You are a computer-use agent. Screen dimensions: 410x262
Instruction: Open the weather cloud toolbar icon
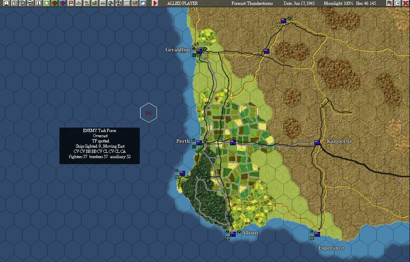point(143,3)
